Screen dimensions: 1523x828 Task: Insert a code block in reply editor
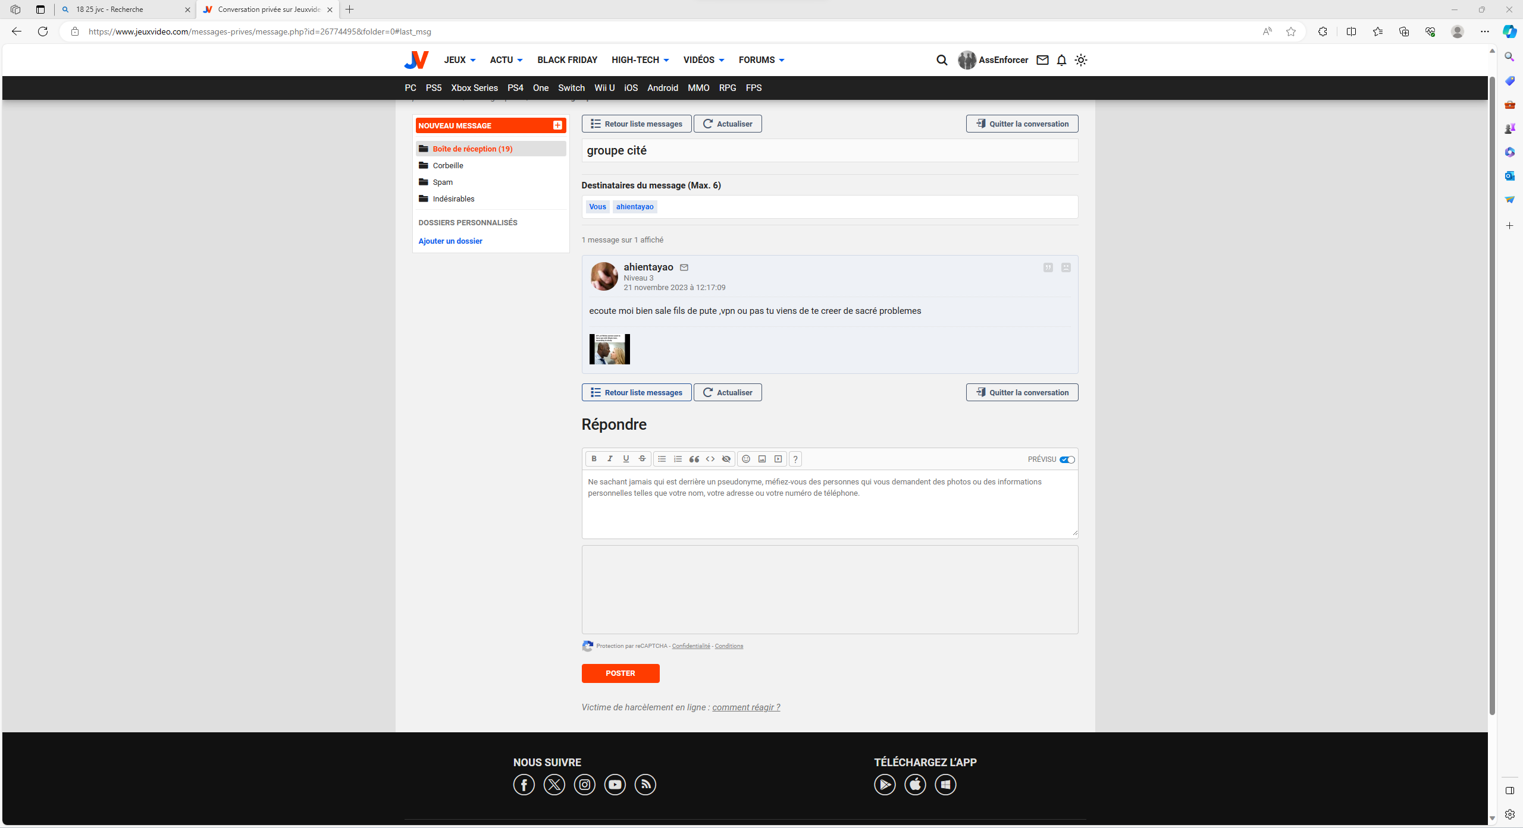710,459
